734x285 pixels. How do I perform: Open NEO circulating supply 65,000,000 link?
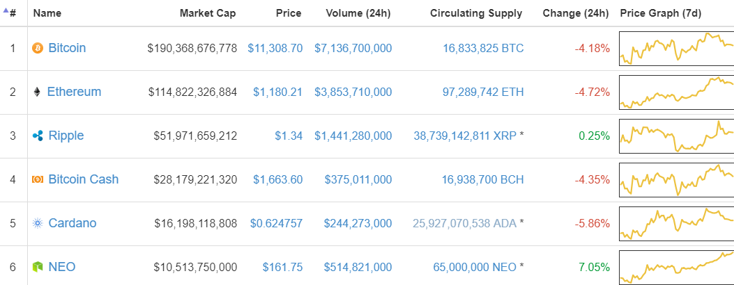[x=475, y=268]
